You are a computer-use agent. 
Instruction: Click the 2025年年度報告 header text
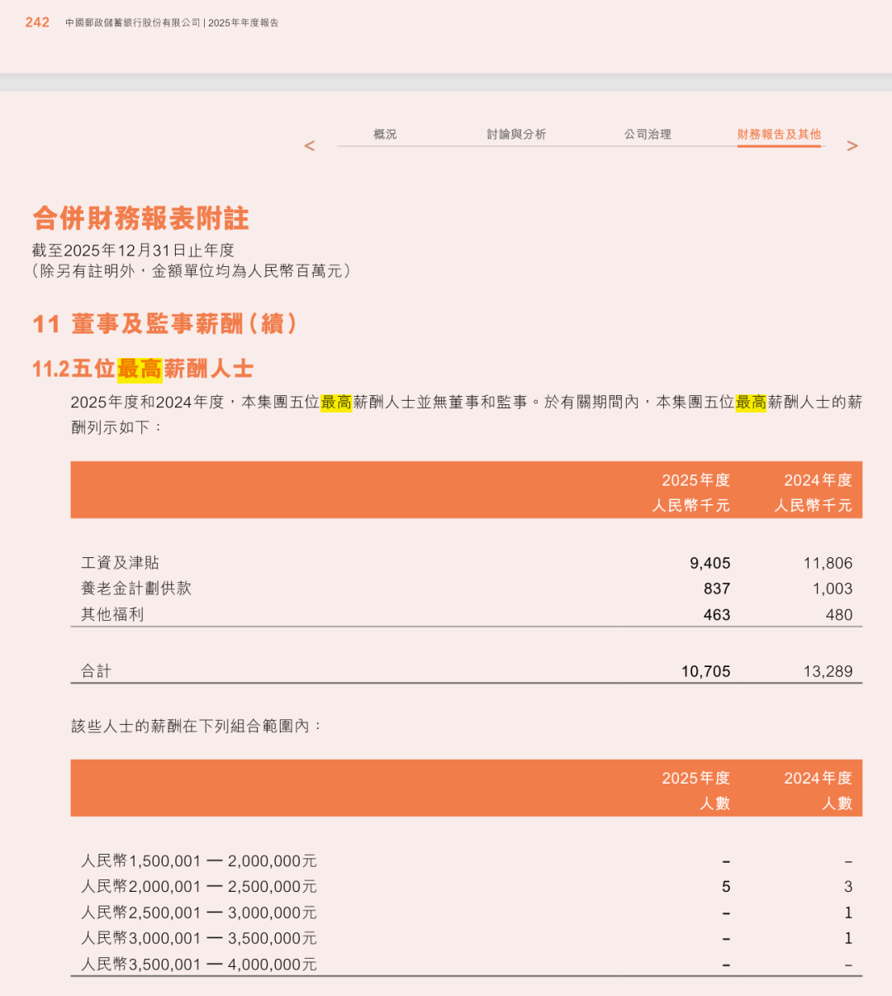pyautogui.click(x=244, y=23)
